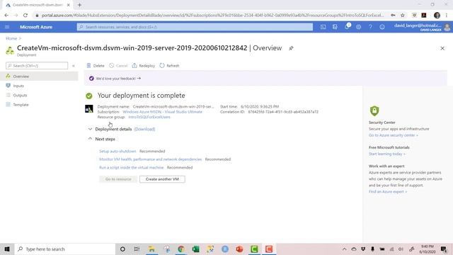Screen dimensions: 453x255
Task: Click Microsoft Azure logo text
Action: click(x=36, y=27)
